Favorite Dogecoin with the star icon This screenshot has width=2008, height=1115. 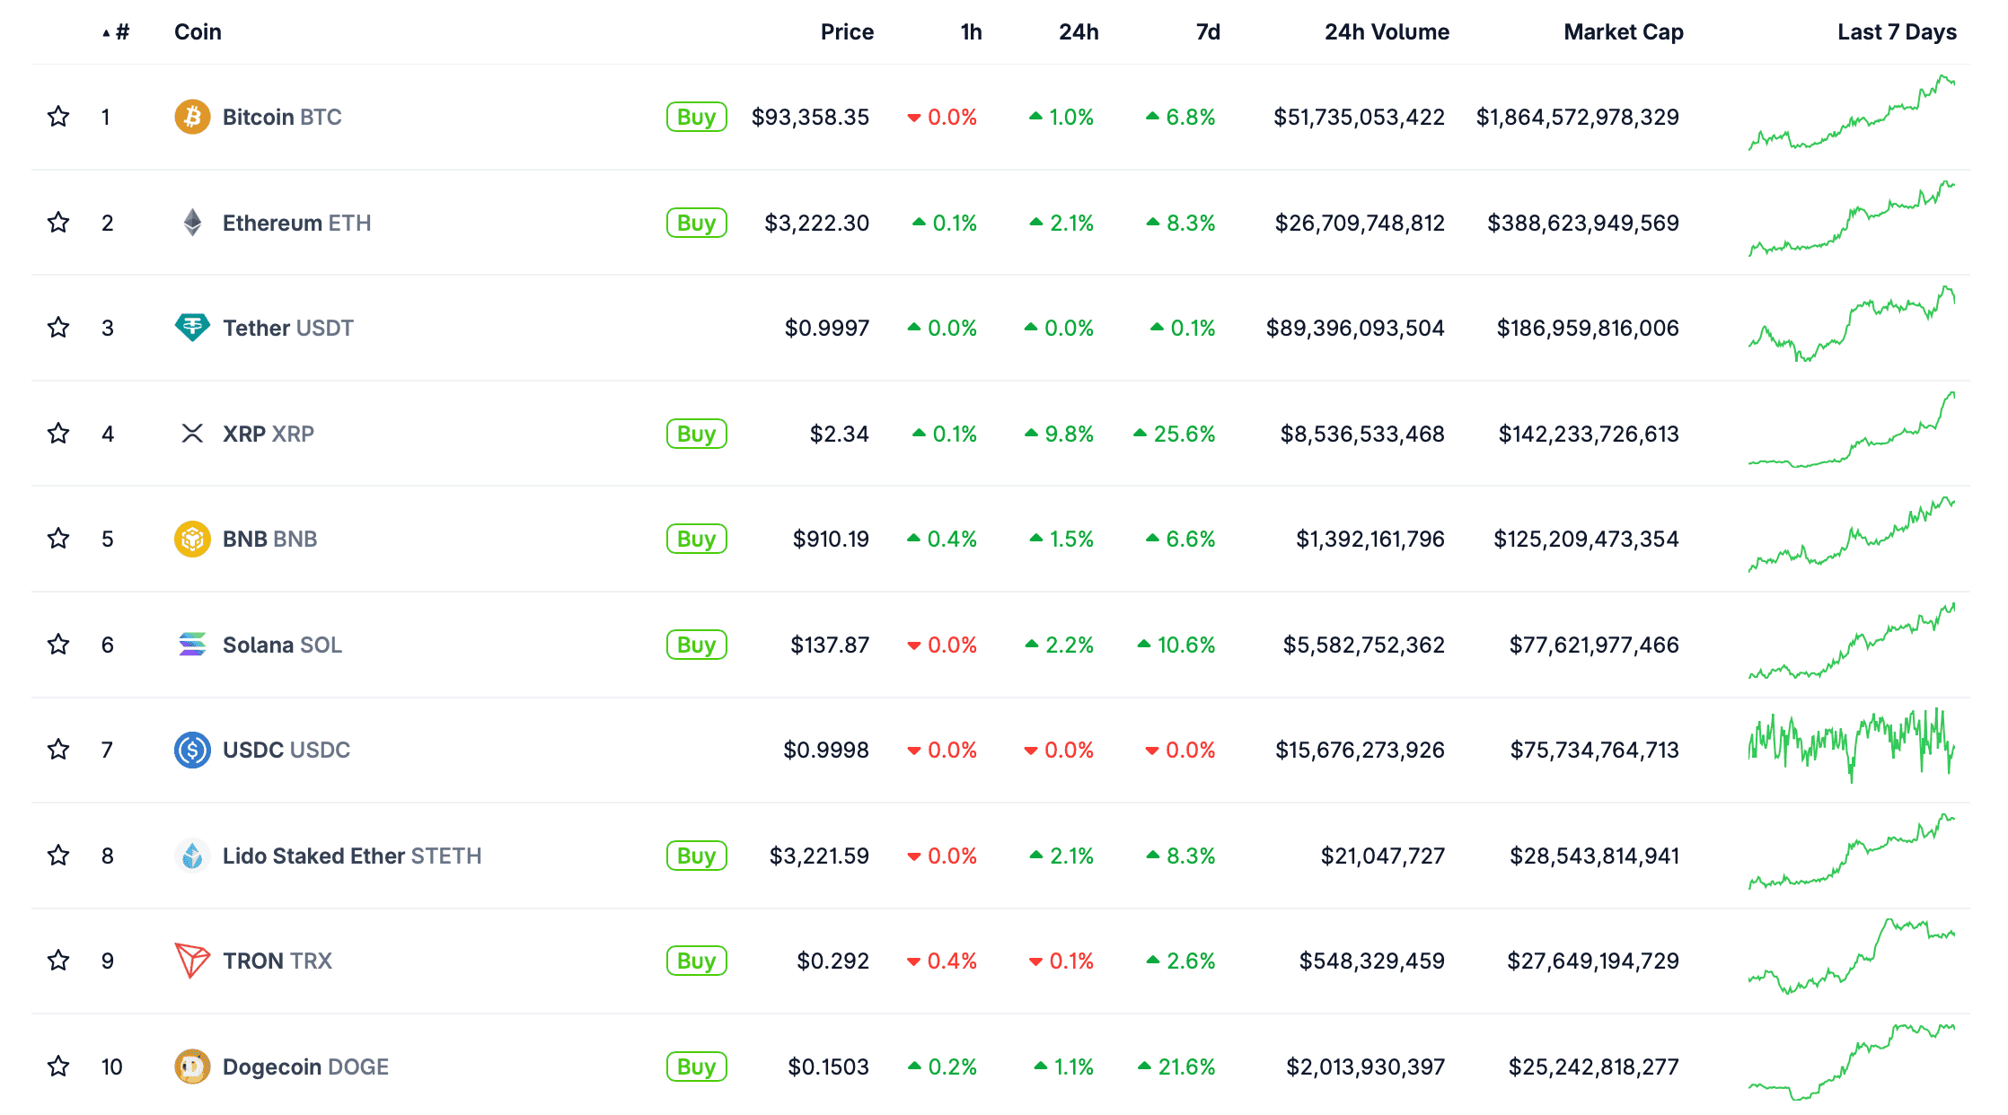coord(58,1067)
